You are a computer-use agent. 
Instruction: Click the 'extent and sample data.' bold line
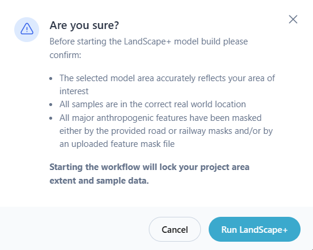tap(99, 181)
